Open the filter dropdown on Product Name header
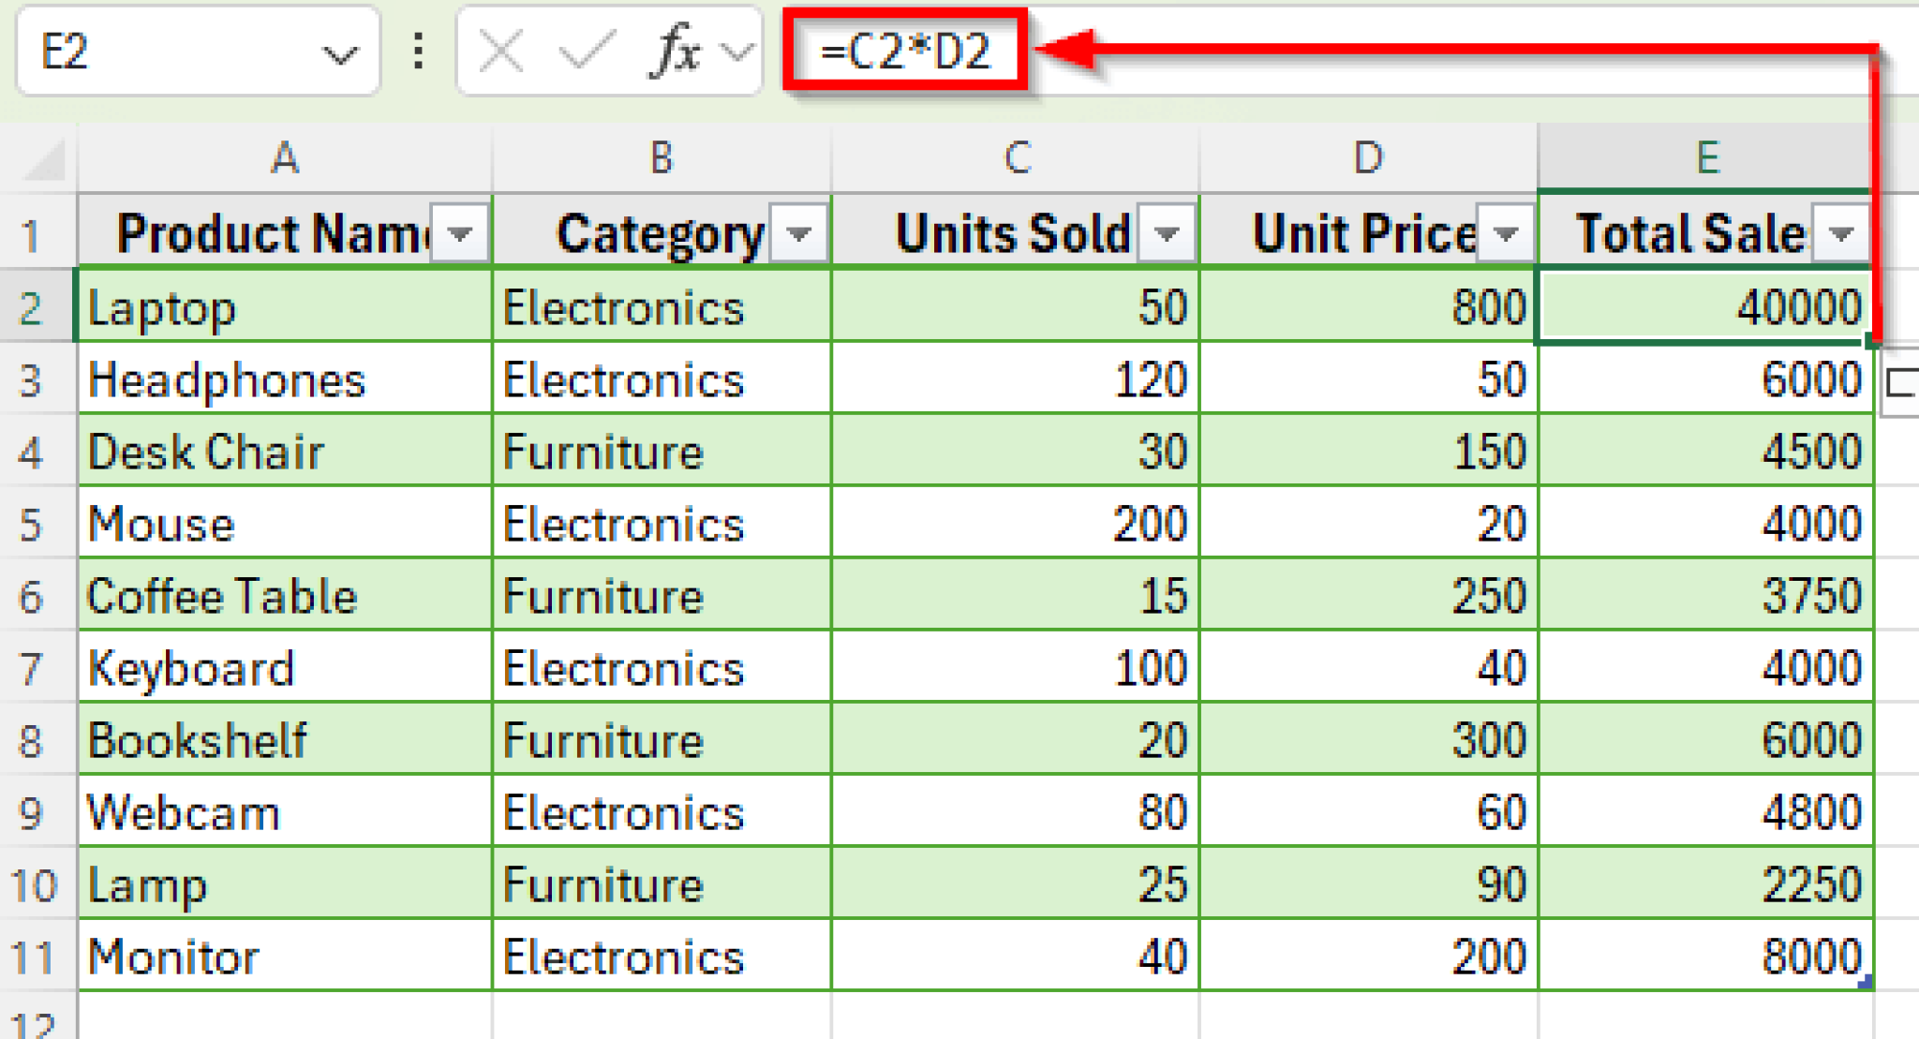This screenshot has height=1039, width=1919. click(x=461, y=233)
